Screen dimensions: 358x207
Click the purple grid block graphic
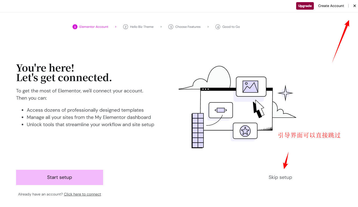point(198,130)
